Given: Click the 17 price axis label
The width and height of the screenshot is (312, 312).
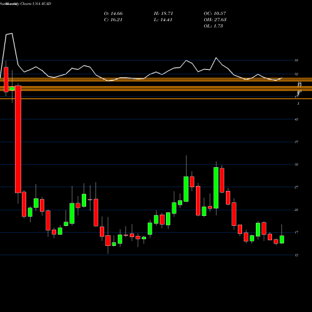Looking at the screenshot, I should pos(296,232).
